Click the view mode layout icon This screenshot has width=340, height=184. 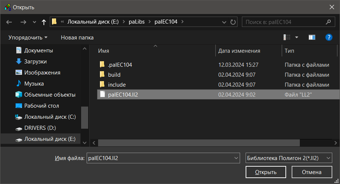tap(287, 37)
